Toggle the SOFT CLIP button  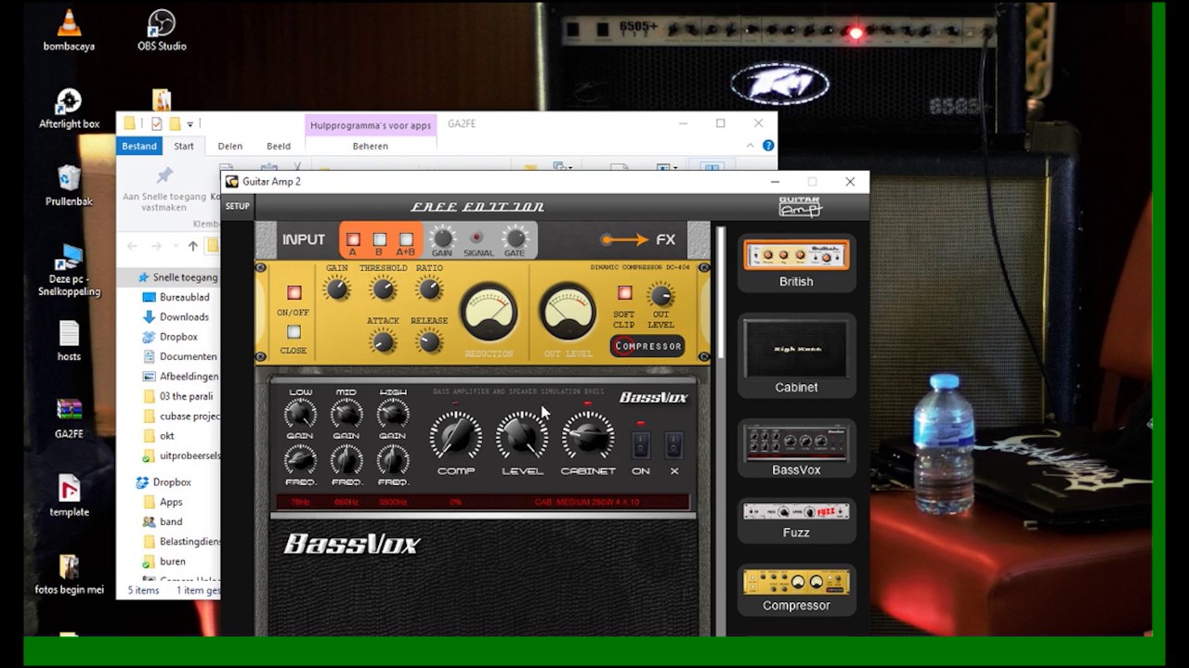pos(624,293)
